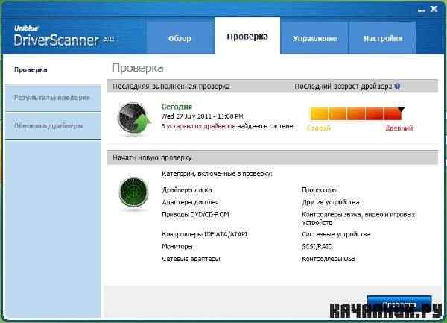The height and width of the screenshot is (323, 447).
Task: Select Проверка in the left sidebar
Action: [53, 69]
